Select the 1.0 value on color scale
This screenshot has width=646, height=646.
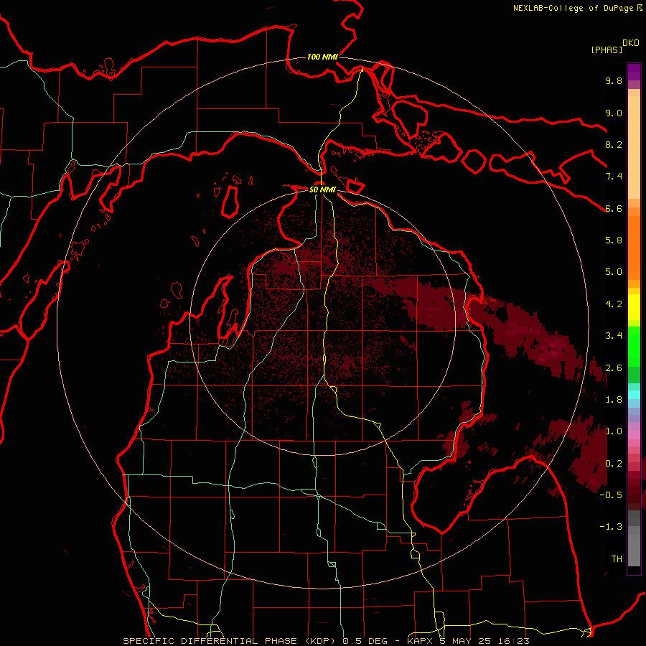[614, 431]
